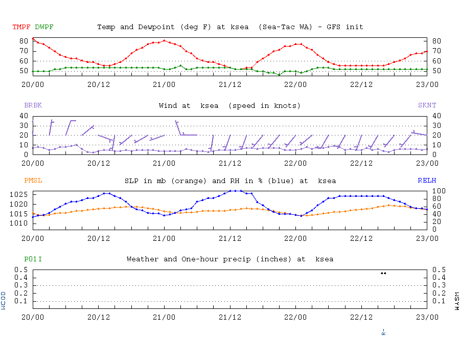Click 22/00 time label under wind chart
The width and height of the screenshot is (460, 358).
(295, 163)
